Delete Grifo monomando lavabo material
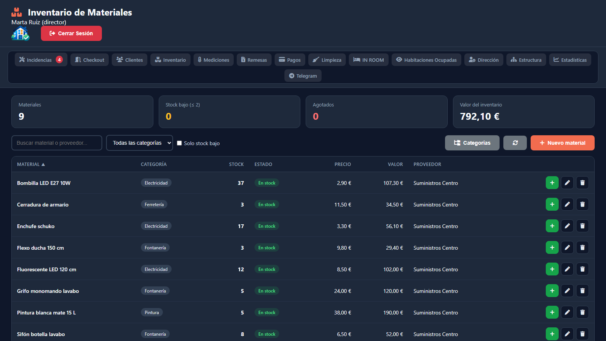This screenshot has height=341, width=606. [x=583, y=291]
